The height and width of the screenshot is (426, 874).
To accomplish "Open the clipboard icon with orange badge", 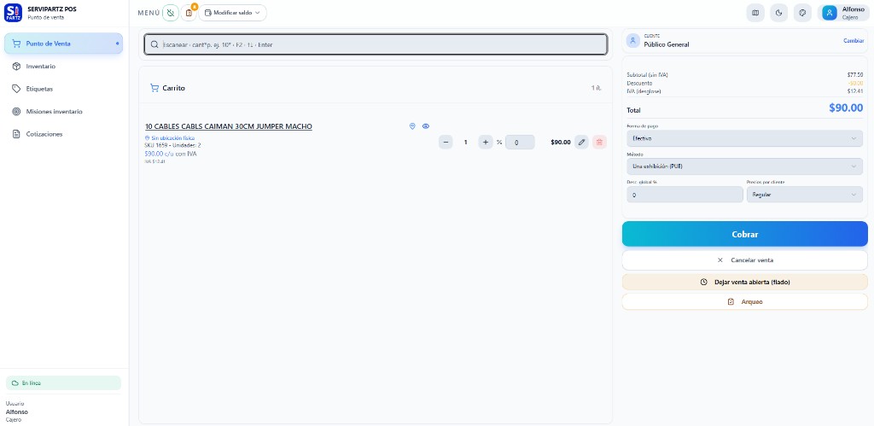I will [x=189, y=13].
